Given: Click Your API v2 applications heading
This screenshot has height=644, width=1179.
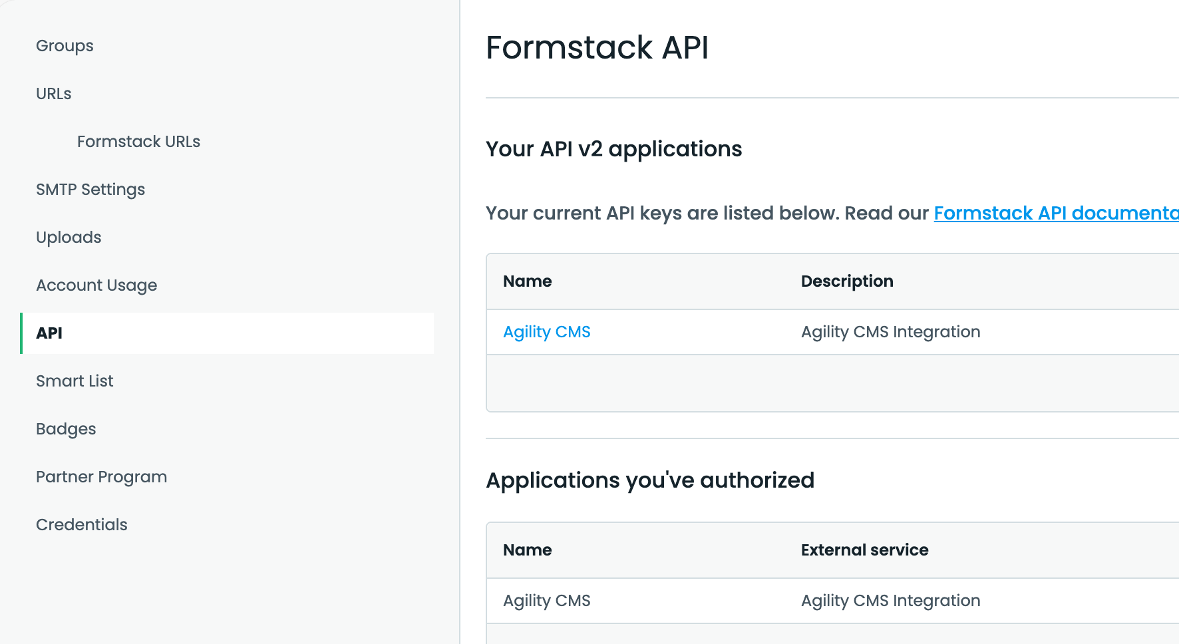Looking at the screenshot, I should coord(613,149).
